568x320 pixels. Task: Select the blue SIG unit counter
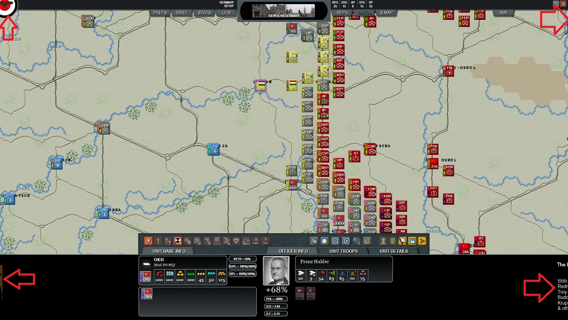coord(103,212)
